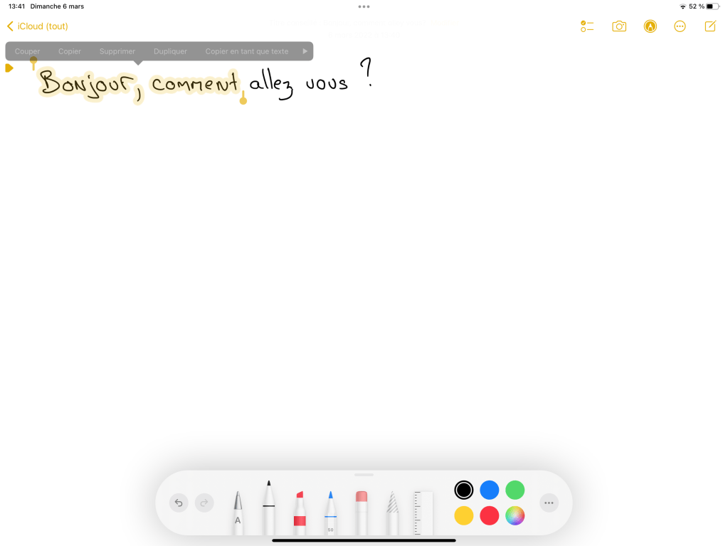Select Copier en tant que texte

247,51
